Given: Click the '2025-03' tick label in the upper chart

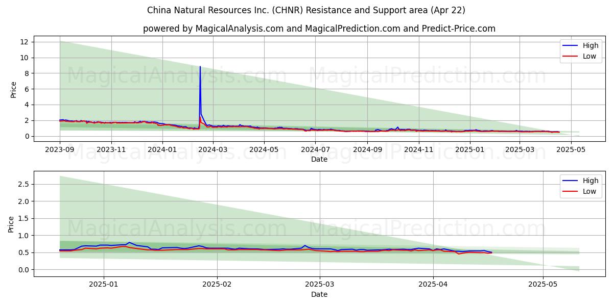Looking at the screenshot, I should (520, 150).
